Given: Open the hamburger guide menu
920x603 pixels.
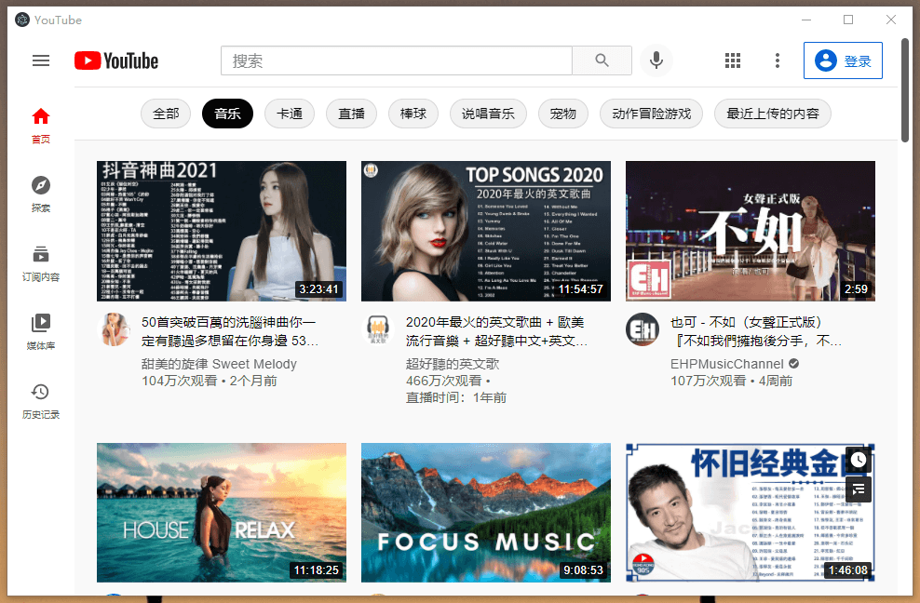Looking at the screenshot, I should click(x=40, y=60).
